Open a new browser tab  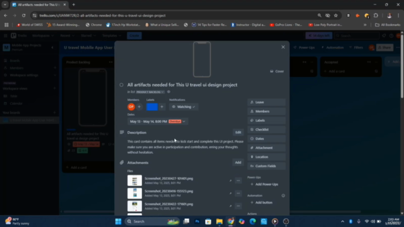point(74,4)
